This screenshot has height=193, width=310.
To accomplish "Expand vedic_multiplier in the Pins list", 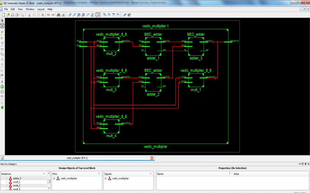I will (x=54, y=179).
